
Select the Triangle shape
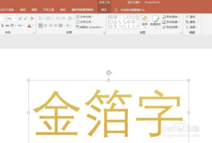(x=116, y=22)
